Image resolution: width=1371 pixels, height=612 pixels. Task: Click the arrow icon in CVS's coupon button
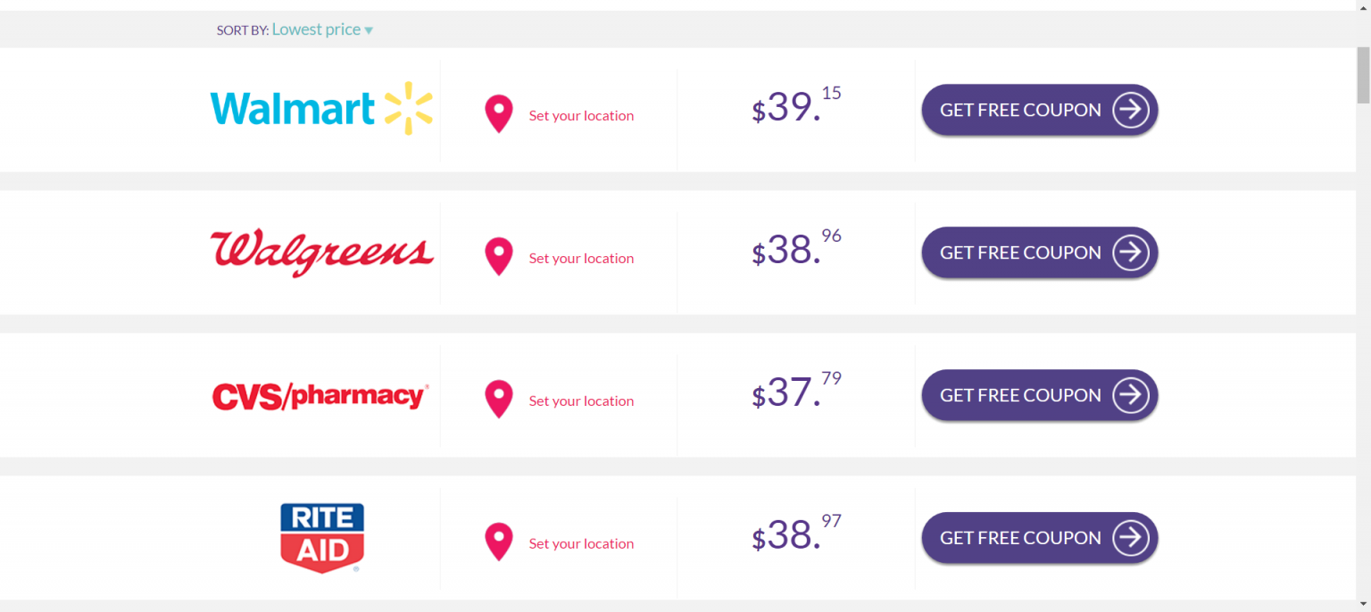click(x=1130, y=395)
